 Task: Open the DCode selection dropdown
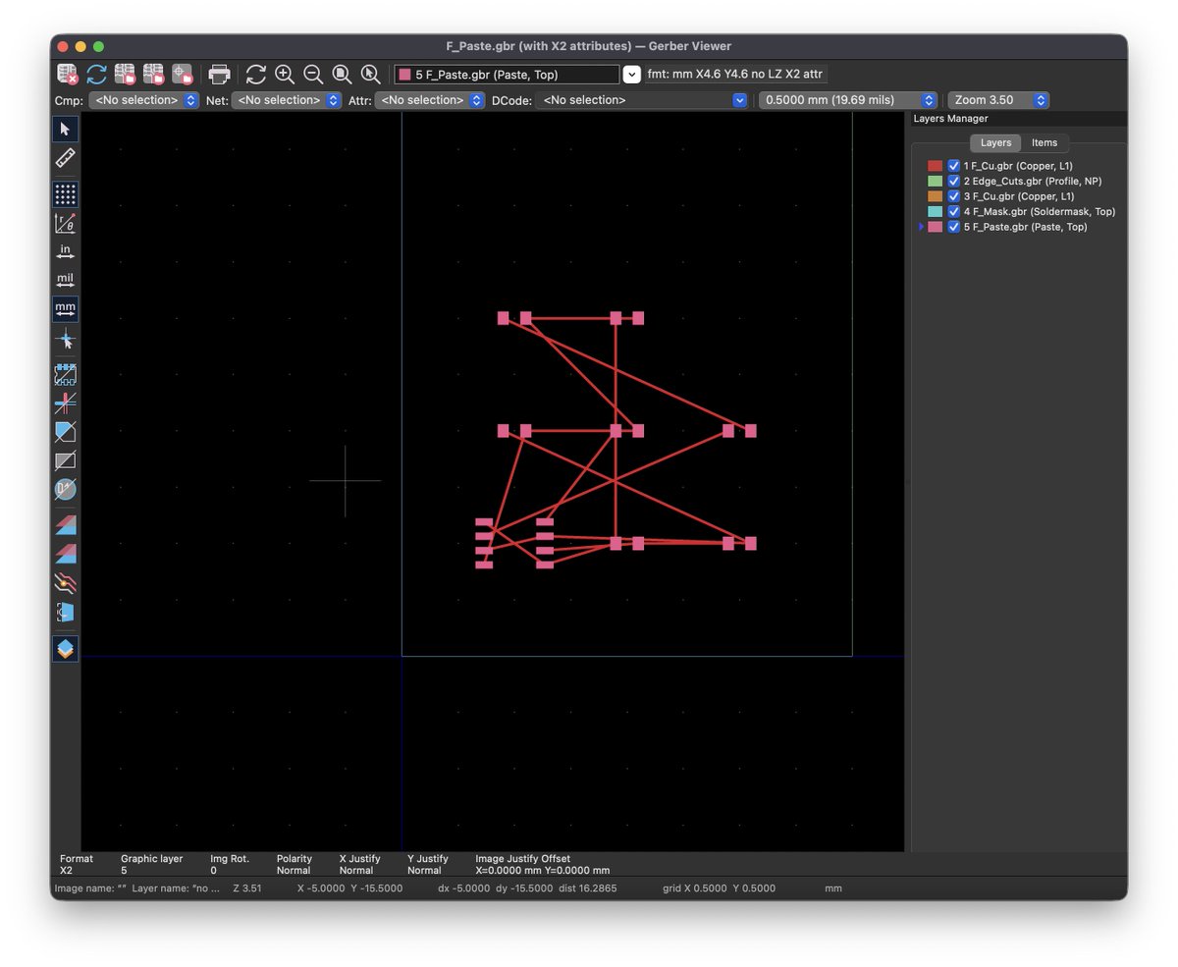[x=642, y=100]
